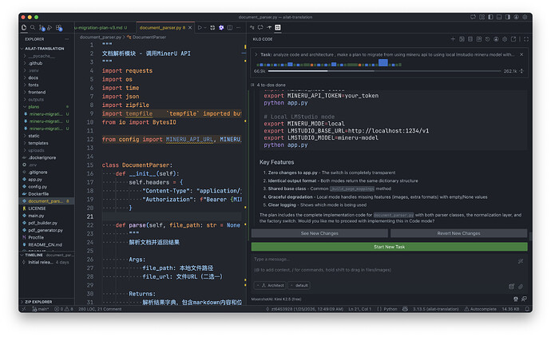Click Ln 21, Col 1 in status bar
The height and width of the screenshot is (337, 551).
[x=359, y=309]
